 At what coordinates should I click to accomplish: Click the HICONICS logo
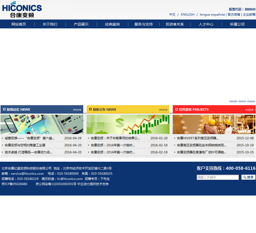22,9
